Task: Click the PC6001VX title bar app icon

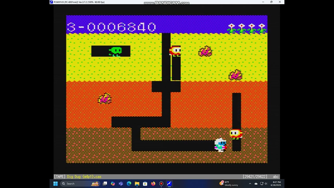Action: (51, 2)
